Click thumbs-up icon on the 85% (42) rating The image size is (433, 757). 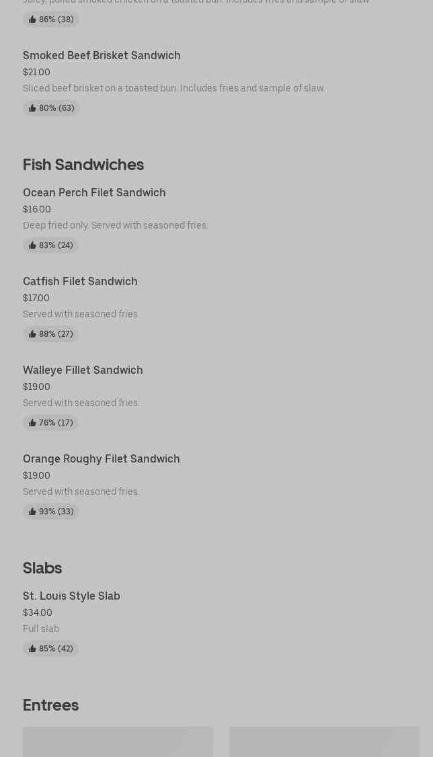click(x=32, y=649)
